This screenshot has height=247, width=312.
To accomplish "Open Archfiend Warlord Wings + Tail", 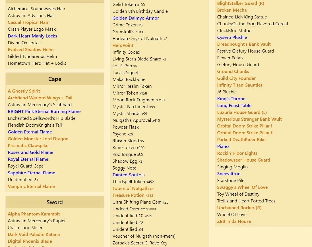I will (x=40, y=98).
